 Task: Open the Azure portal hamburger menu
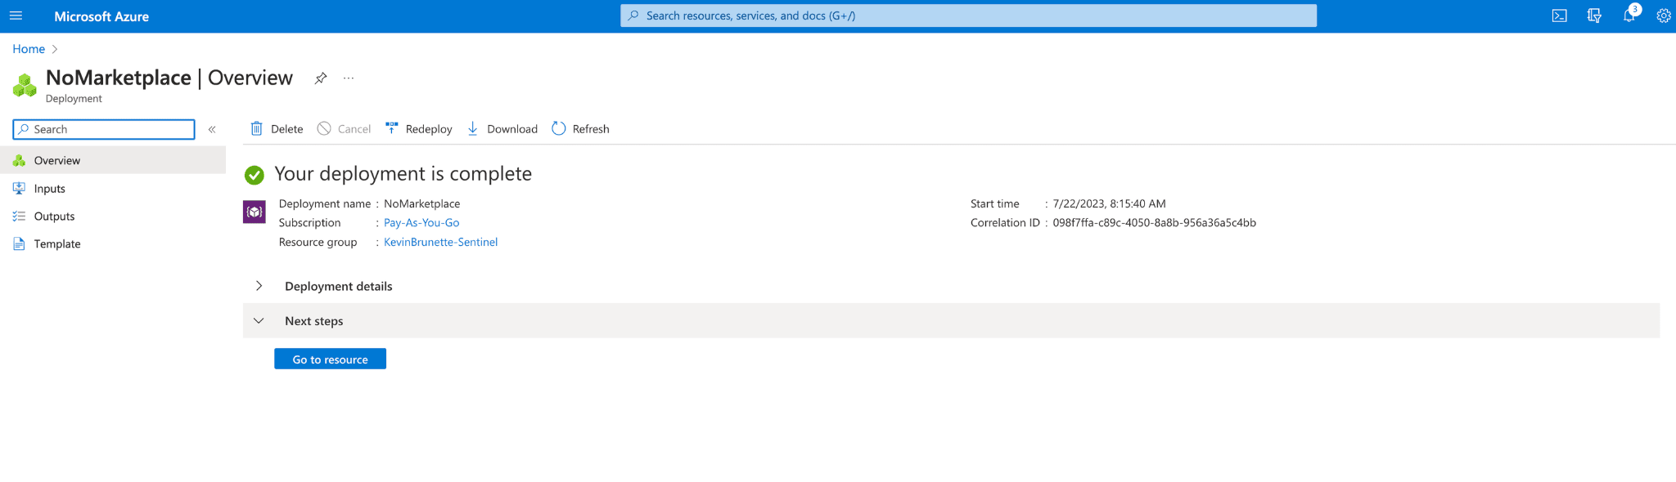tap(16, 16)
